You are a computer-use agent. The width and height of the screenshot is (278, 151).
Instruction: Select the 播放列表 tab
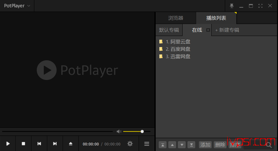pos(216,18)
